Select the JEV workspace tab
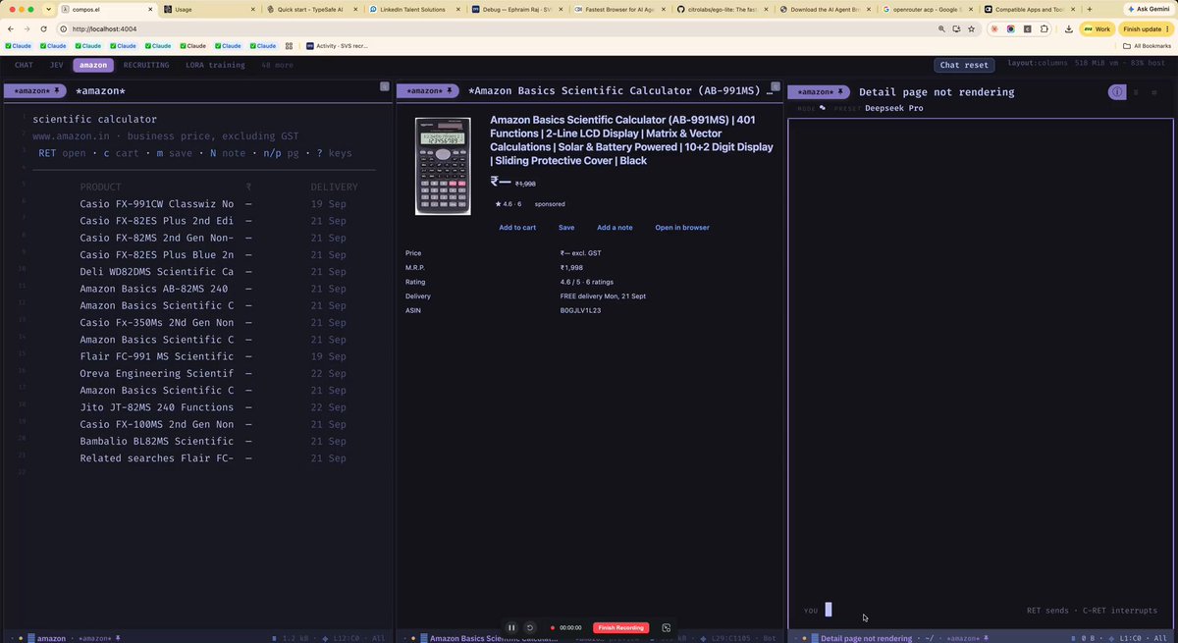This screenshot has width=1178, height=643. click(x=56, y=65)
